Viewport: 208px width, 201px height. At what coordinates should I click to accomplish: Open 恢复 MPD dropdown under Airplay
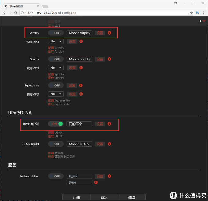pyautogui.click(x=56, y=42)
